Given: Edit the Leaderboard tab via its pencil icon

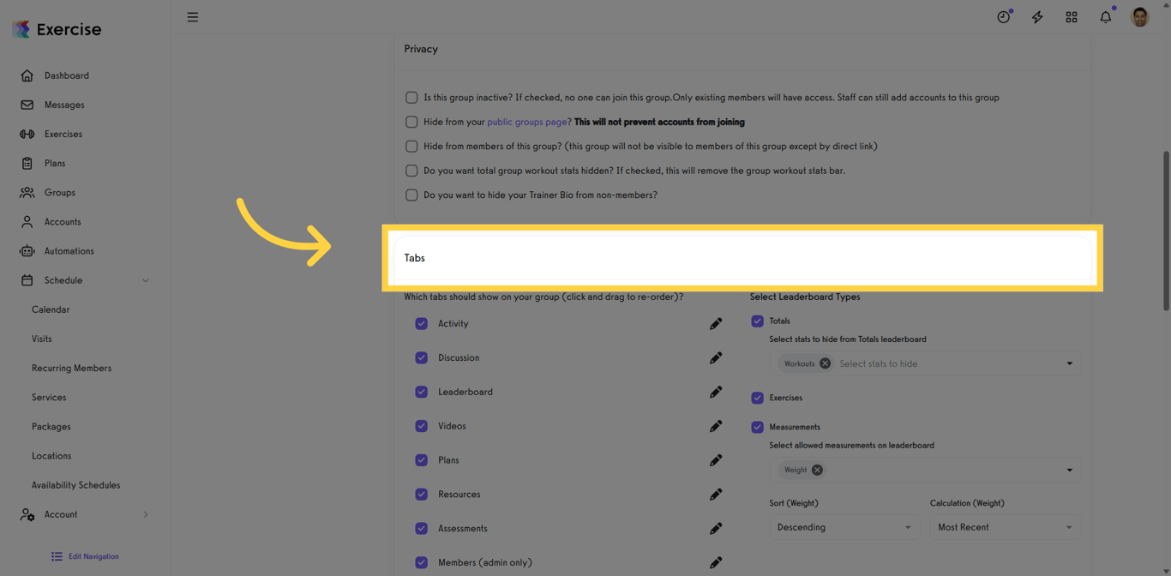Looking at the screenshot, I should [x=716, y=392].
